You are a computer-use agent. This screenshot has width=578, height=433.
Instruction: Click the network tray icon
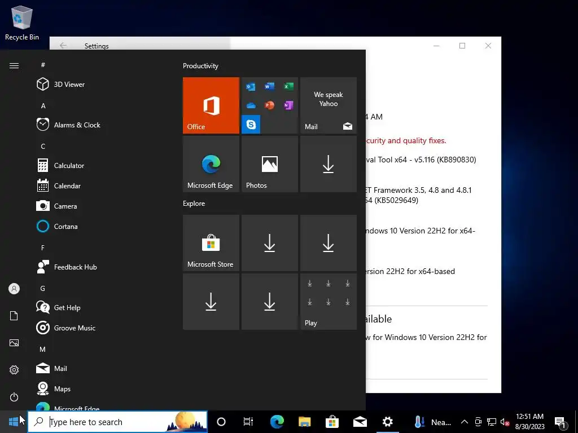492,422
